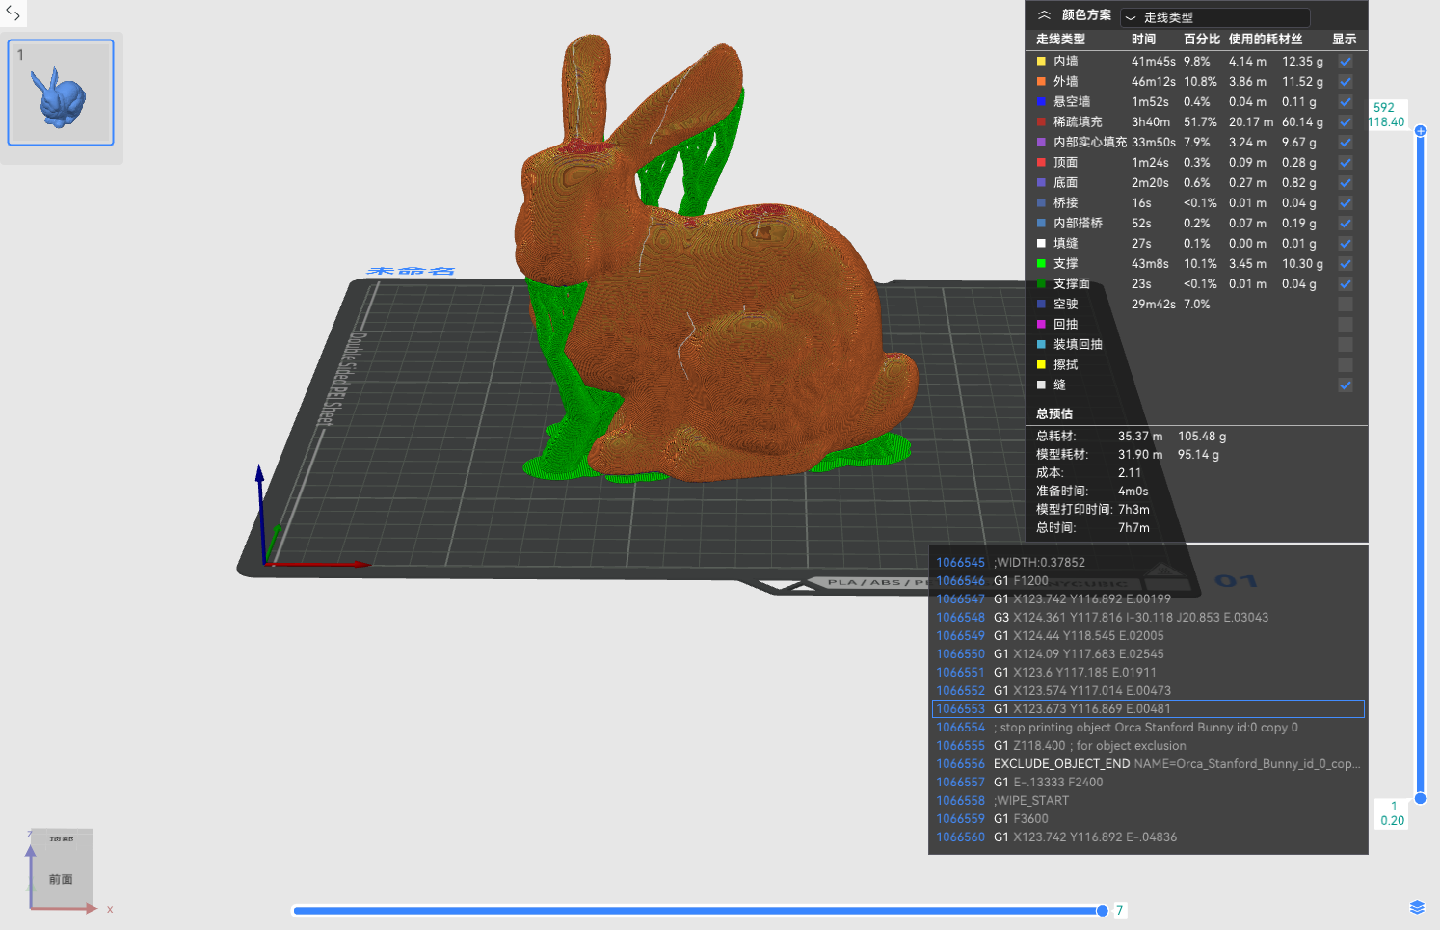
Task: Click the move slider value 7
Action: pyautogui.click(x=1120, y=911)
